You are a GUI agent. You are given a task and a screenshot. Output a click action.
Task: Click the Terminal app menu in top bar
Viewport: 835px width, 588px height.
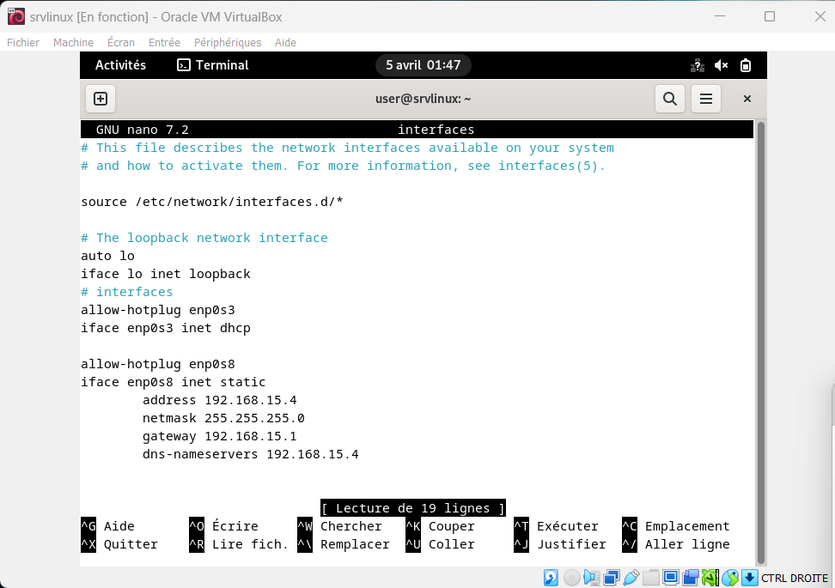pyautogui.click(x=212, y=65)
